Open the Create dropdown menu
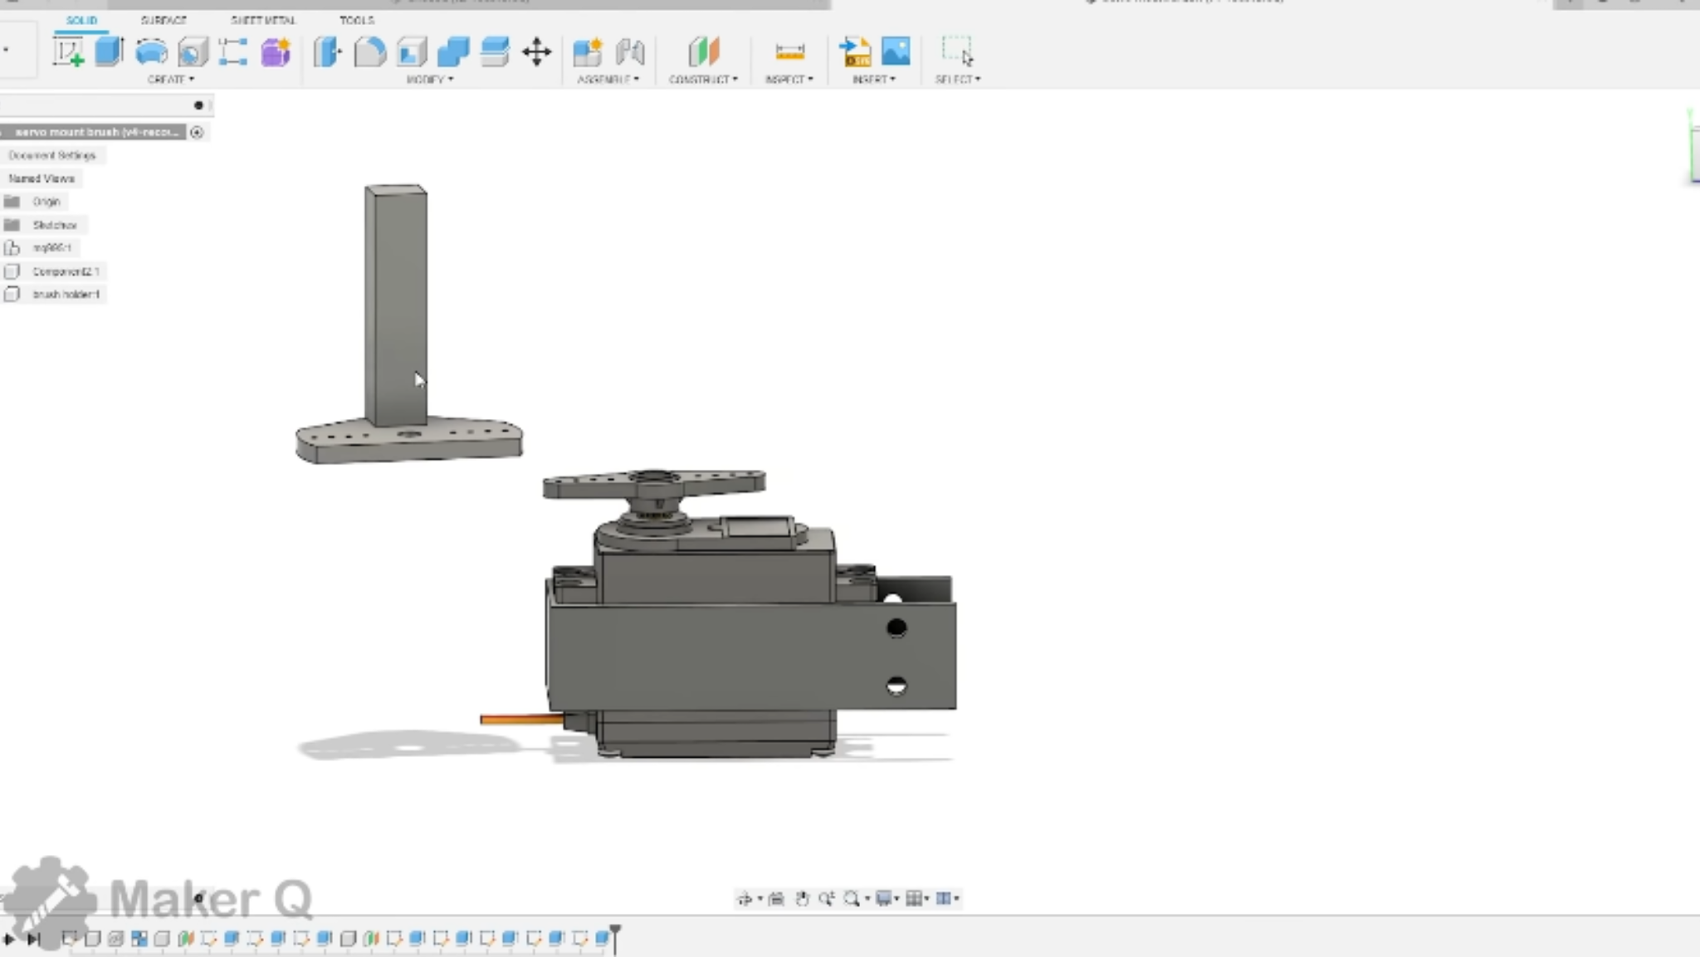This screenshot has height=957, width=1700. [169, 80]
